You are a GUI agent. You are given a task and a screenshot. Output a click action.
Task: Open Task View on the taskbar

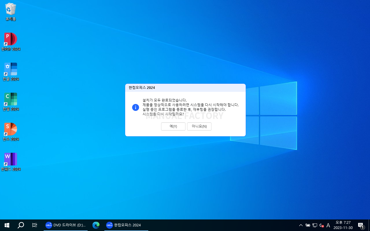coord(35,225)
